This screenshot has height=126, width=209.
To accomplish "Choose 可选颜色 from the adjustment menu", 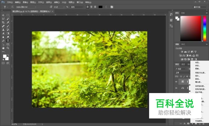I will (x=199, y=121).
